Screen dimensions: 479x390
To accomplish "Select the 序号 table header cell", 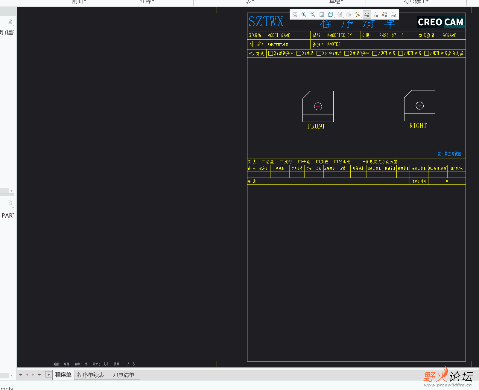I will click(252, 169).
